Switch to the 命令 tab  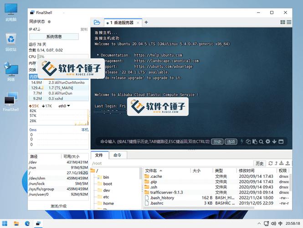click(118, 155)
